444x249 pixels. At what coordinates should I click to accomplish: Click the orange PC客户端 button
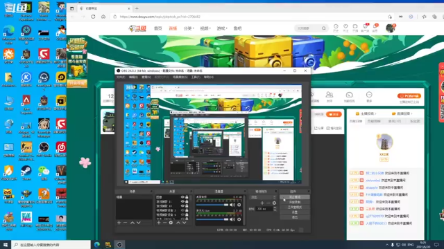click(409, 96)
